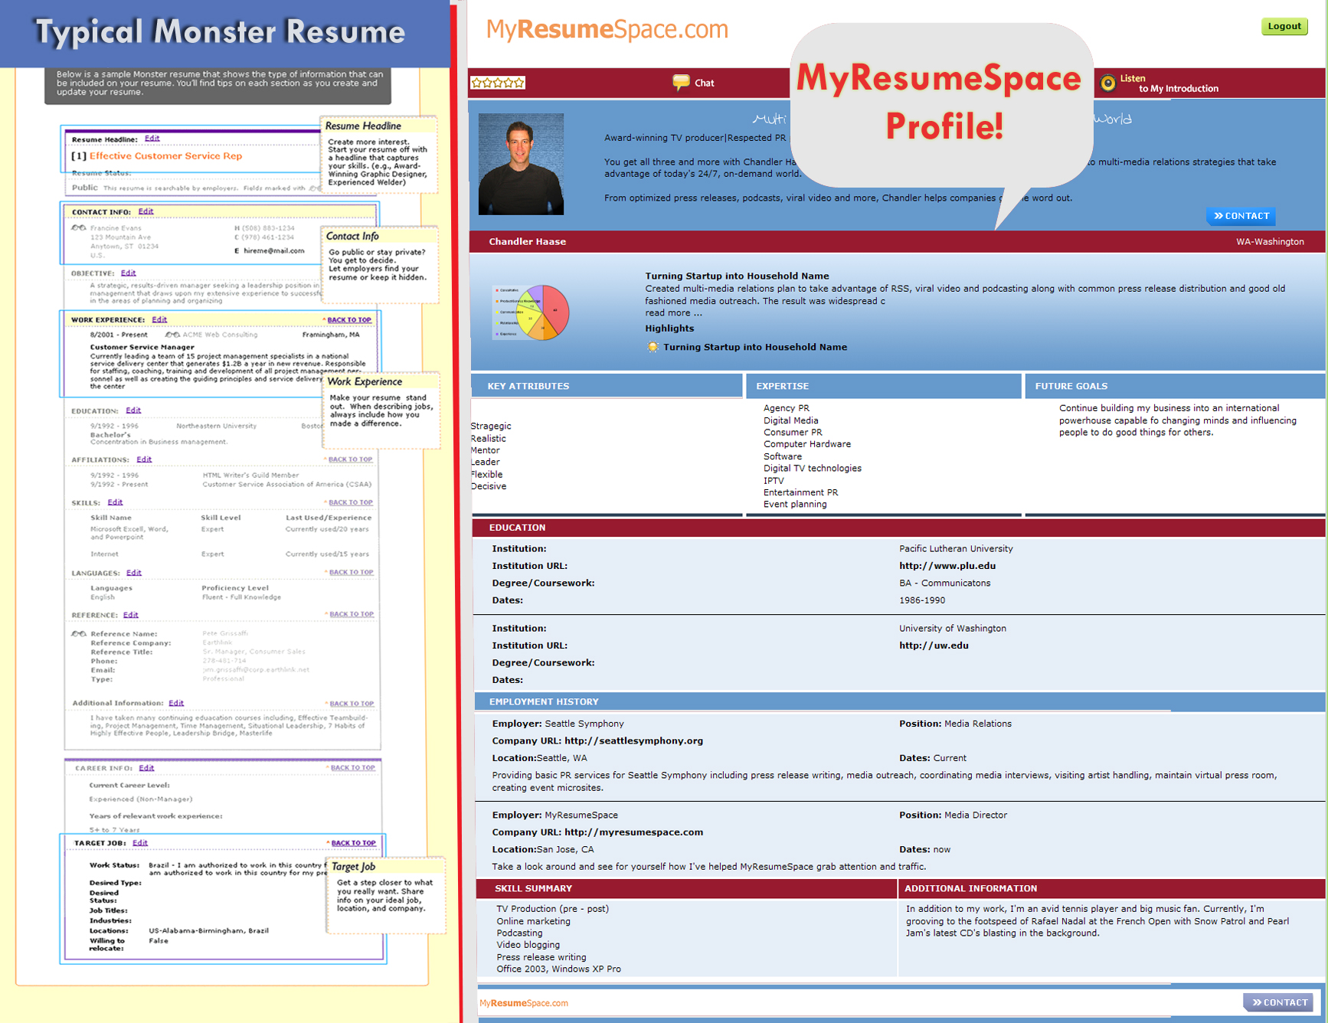Click the 'read more ...' link
The width and height of the screenshot is (1328, 1023).
pyautogui.click(x=673, y=312)
